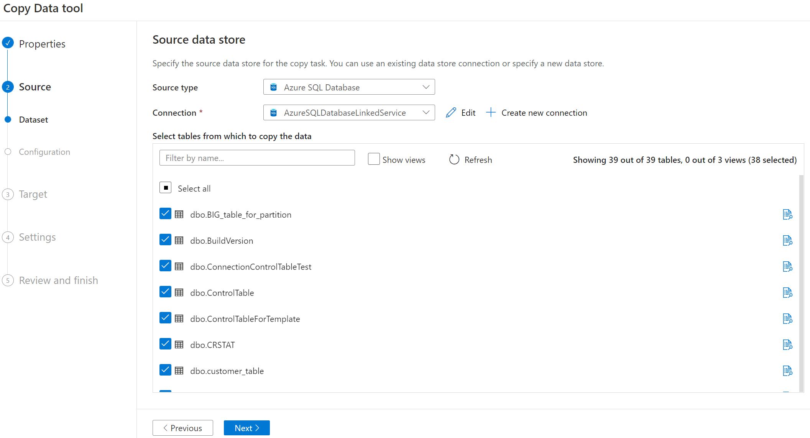Click the document preview icon for dbo.BIG_table_for_partition
Viewport: 810px width, 438px height.
tap(788, 215)
